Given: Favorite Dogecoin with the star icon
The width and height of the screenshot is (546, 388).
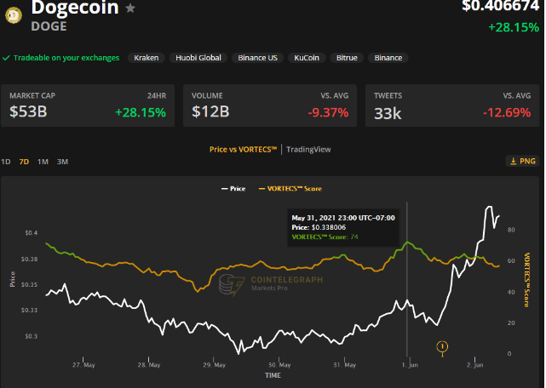Looking at the screenshot, I should [x=130, y=8].
